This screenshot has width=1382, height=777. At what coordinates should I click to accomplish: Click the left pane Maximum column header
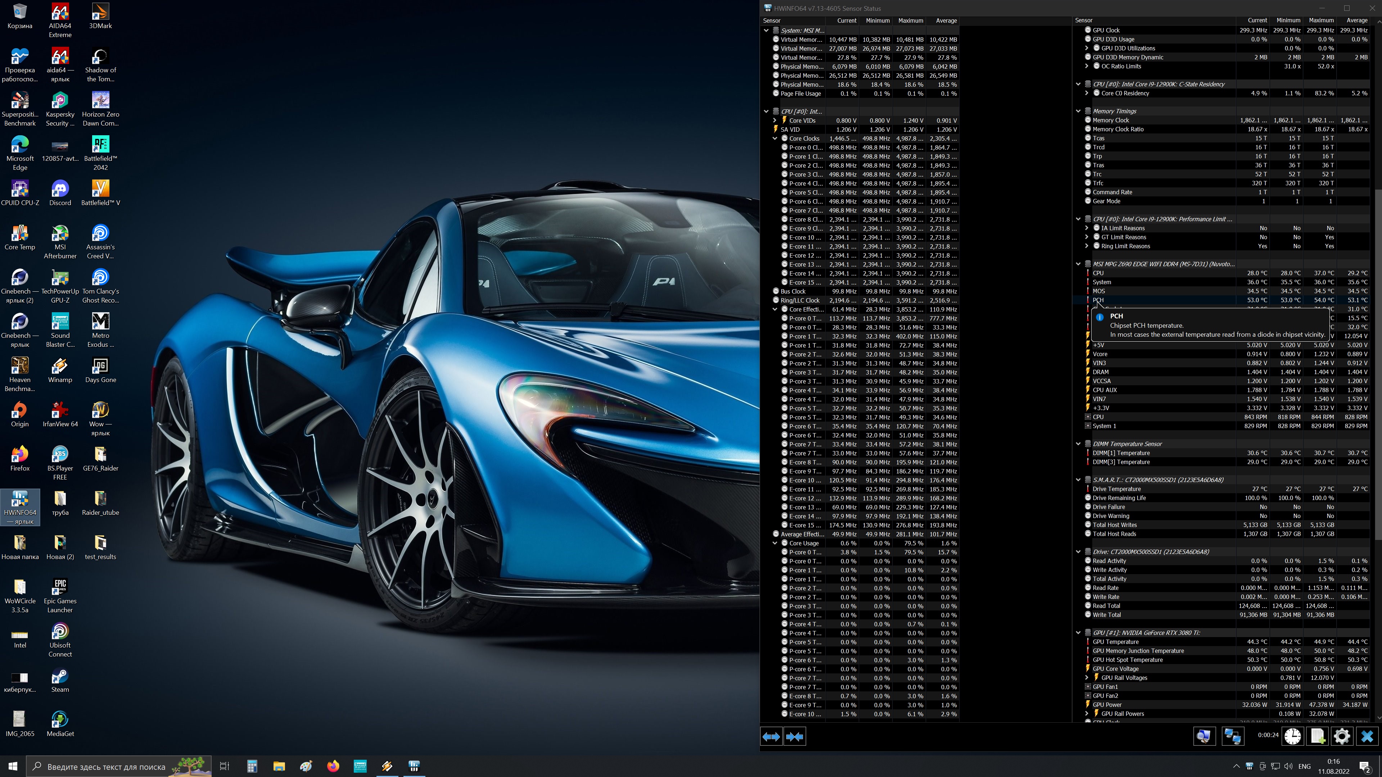coord(911,21)
